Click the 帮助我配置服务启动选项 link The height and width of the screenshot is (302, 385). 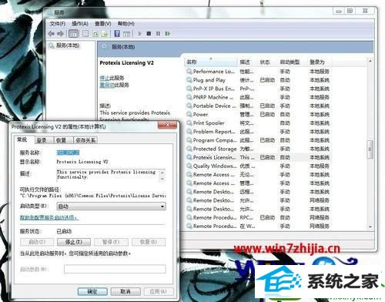pyautogui.click(x=49, y=217)
